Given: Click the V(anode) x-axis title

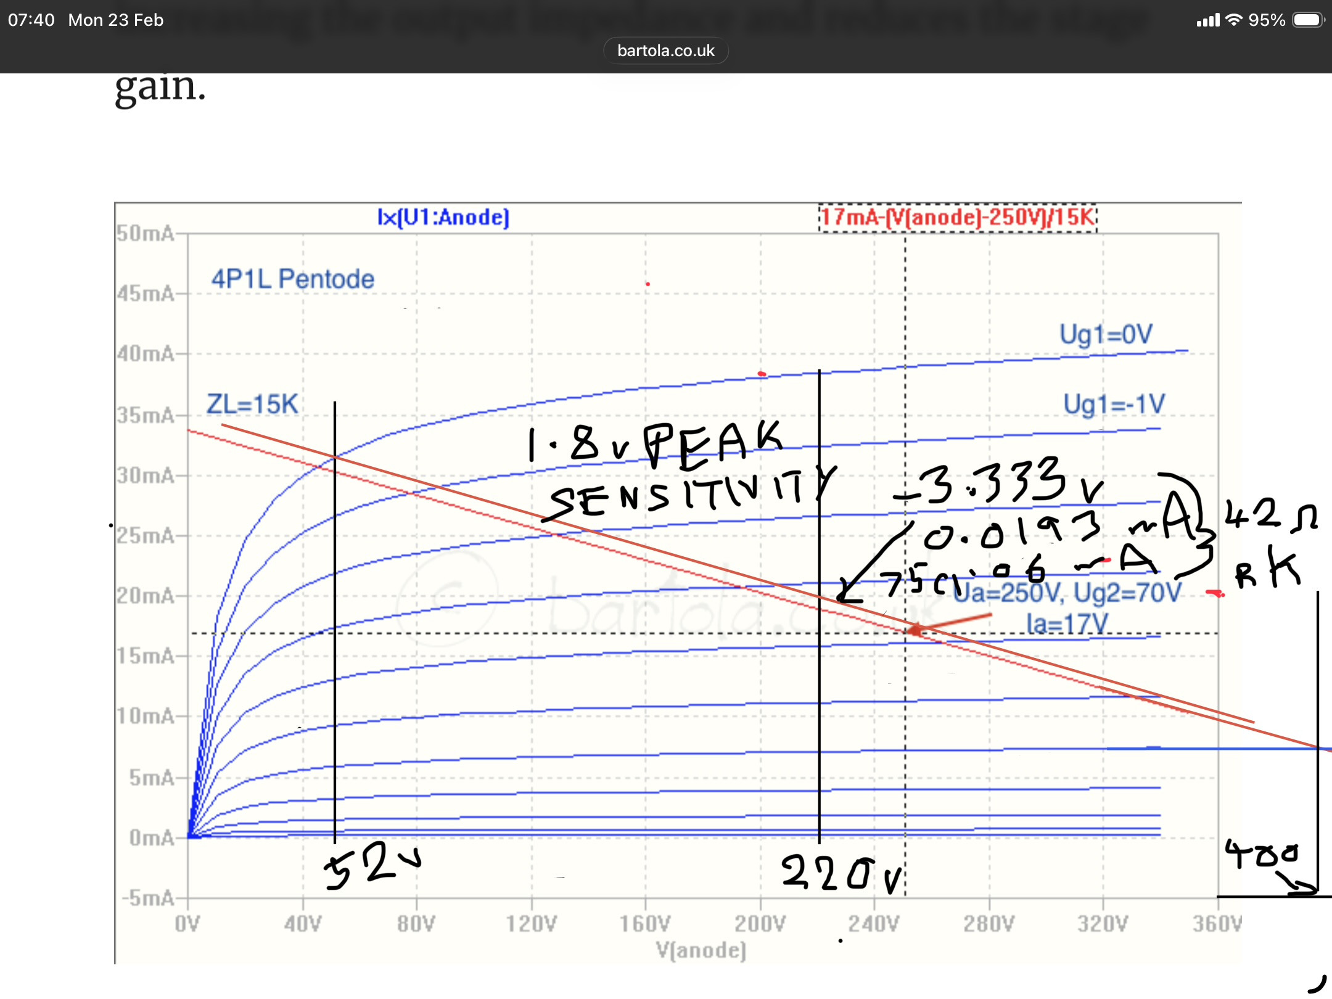Looking at the screenshot, I should pyautogui.click(x=701, y=950).
